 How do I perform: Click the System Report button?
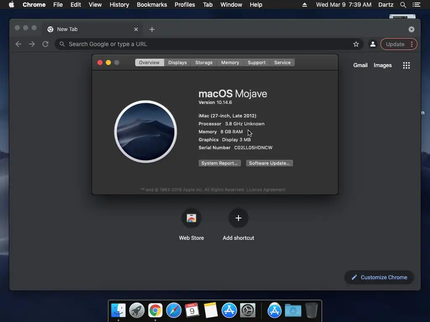pyautogui.click(x=220, y=163)
